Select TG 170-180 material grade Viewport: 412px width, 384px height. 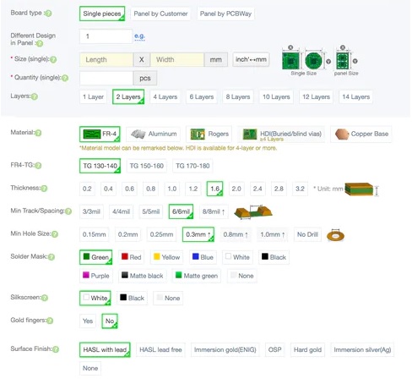click(192, 166)
